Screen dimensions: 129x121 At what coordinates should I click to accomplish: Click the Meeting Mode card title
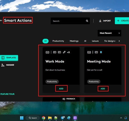coord(99,62)
